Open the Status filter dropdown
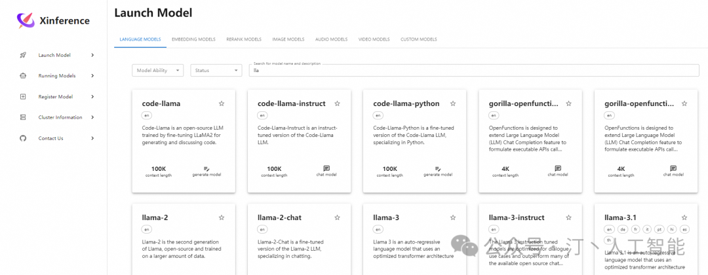The image size is (708, 275). point(216,70)
